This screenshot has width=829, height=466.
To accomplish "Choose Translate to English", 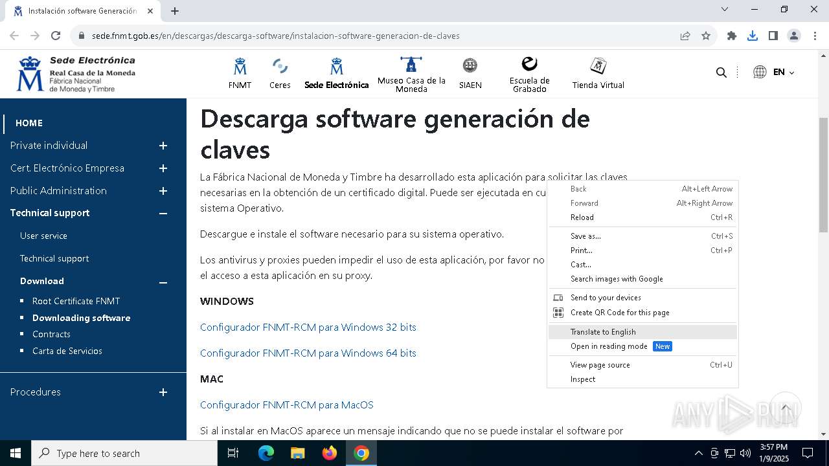I will [x=642, y=332].
